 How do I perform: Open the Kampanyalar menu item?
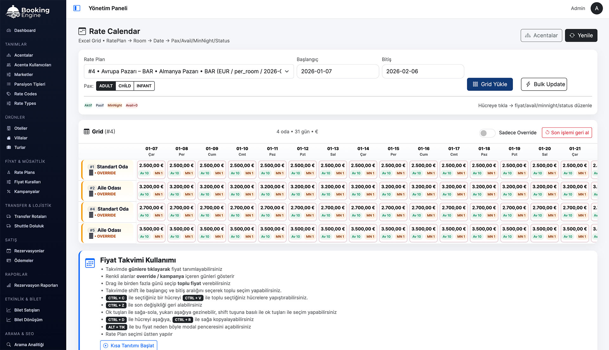pos(8,191)
